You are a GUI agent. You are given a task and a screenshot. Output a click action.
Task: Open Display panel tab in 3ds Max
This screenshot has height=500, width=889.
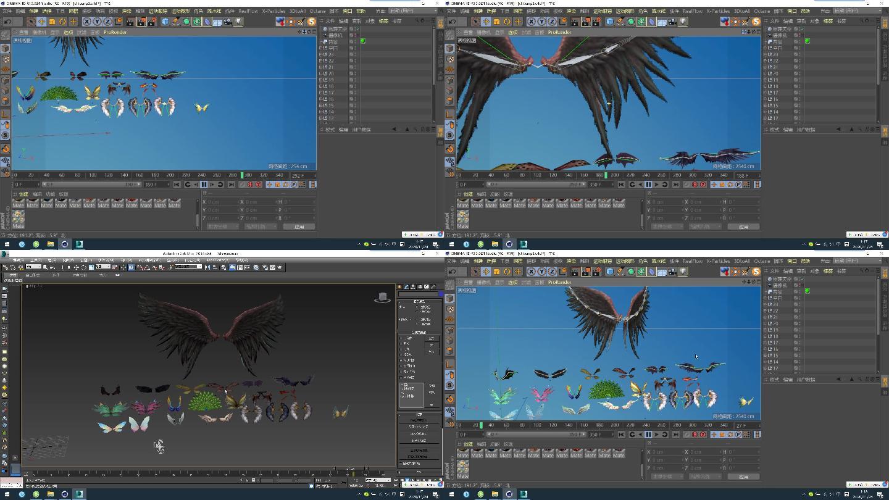pyautogui.click(x=426, y=286)
